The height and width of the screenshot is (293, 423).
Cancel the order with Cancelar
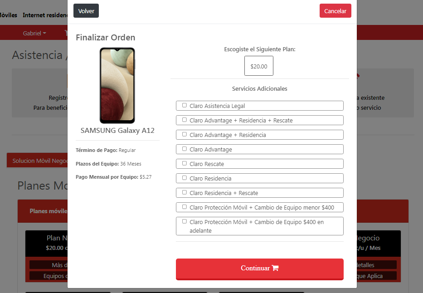(x=335, y=11)
